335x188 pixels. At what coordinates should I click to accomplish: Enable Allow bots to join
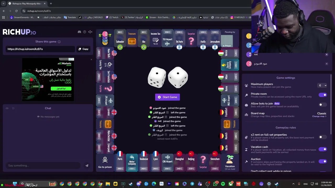click(323, 105)
